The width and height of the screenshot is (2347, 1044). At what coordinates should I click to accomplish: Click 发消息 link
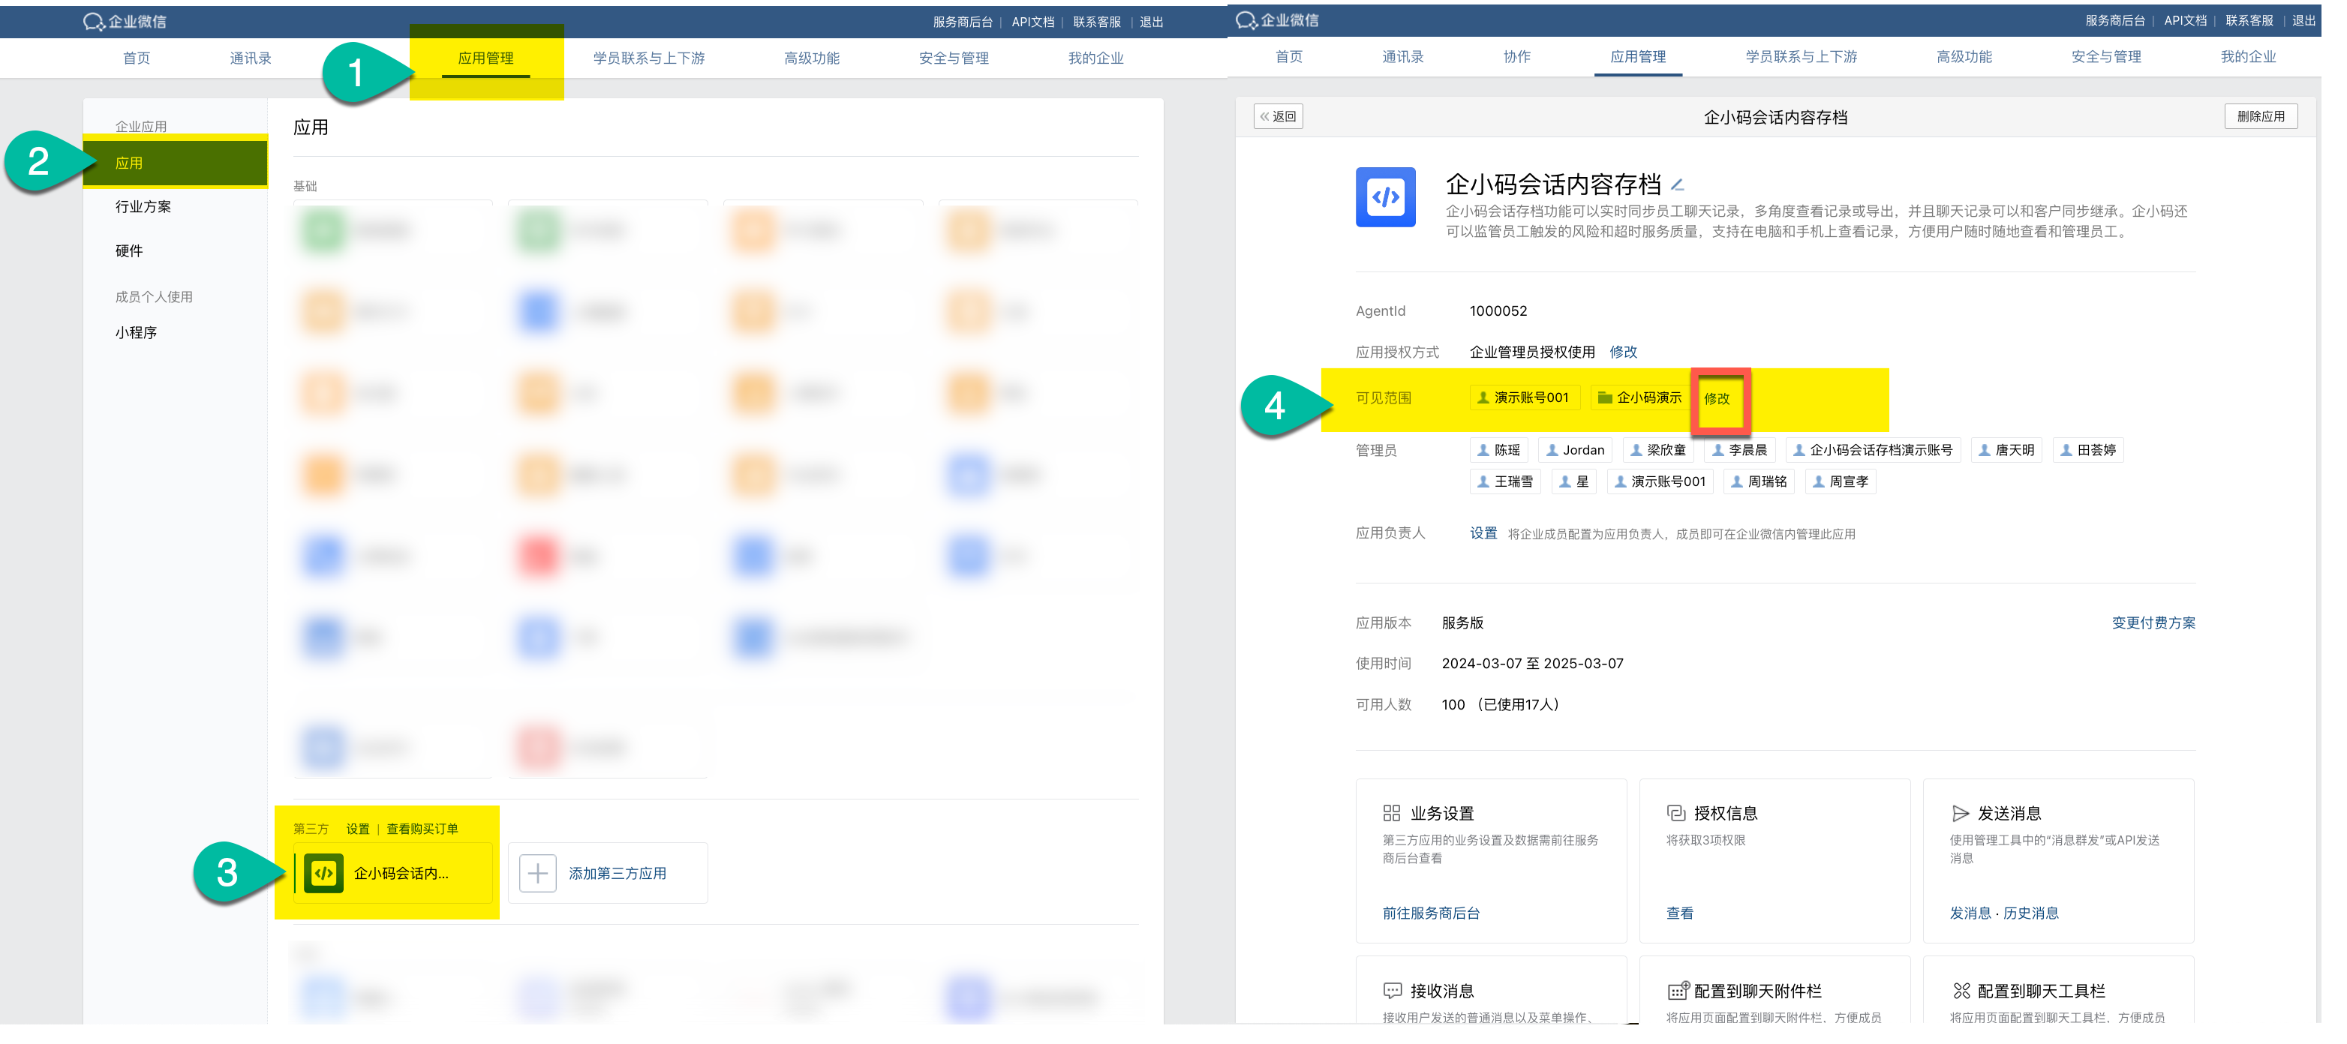point(1970,913)
